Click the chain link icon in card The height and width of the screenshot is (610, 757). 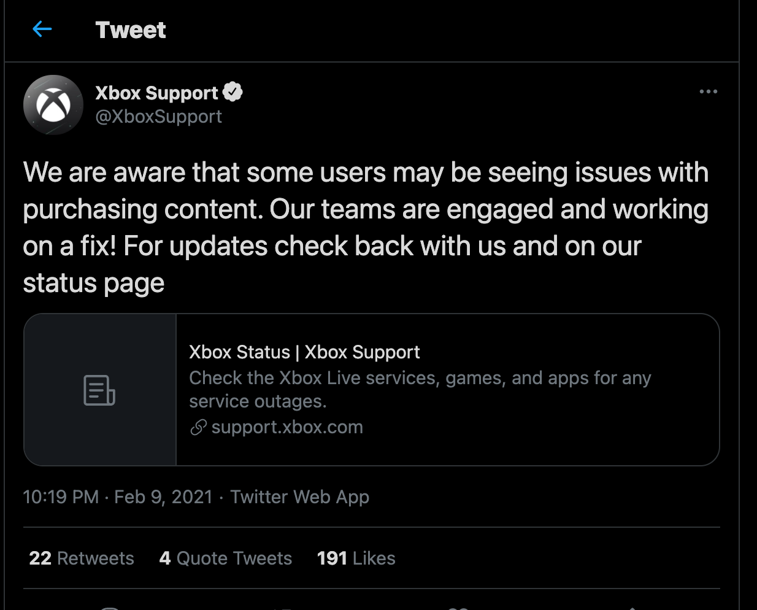tap(198, 427)
